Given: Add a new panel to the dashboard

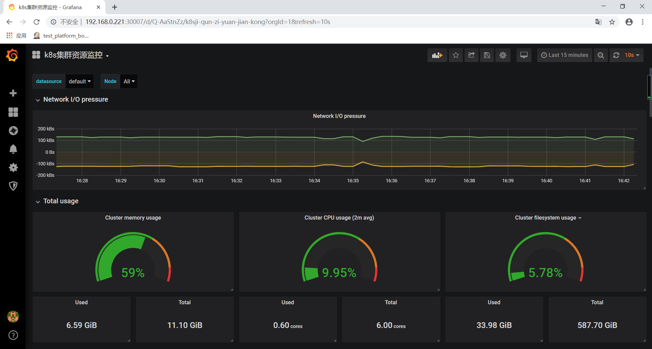Looking at the screenshot, I should coord(437,55).
